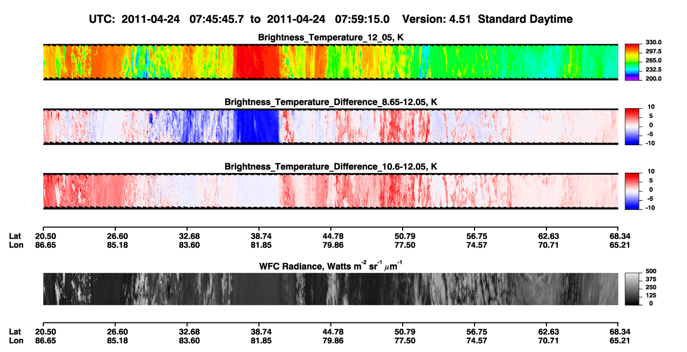Click latitude 26.60 under the 10.6-12.05 plot
Image resolution: width=687 pixels, height=352 pixels.
coord(117,236)
